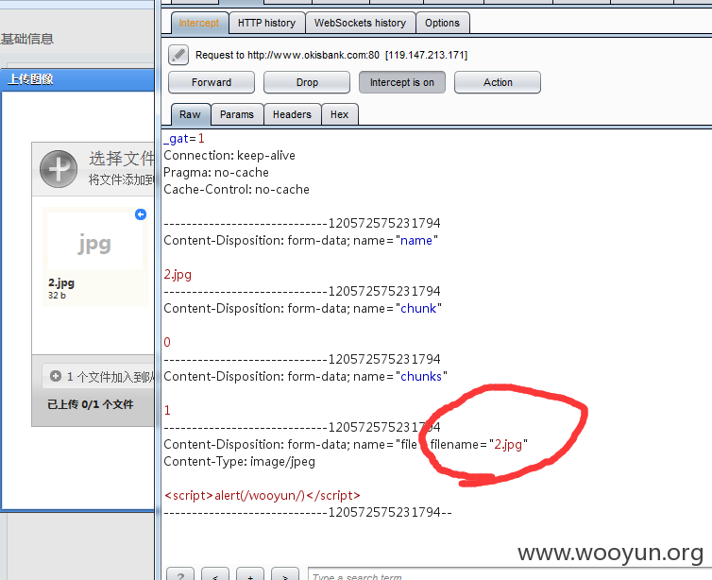Click the '上传图像' dialog title bar
712x580 pixels.
tap(77, 79)
